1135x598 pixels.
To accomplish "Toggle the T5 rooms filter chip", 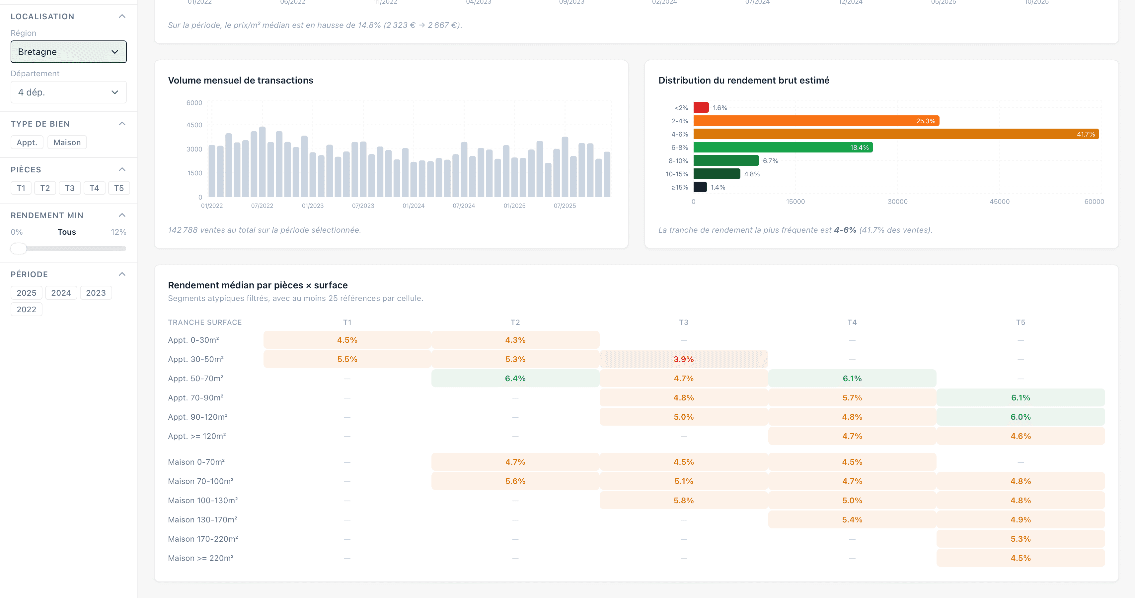I will (119, 188).
